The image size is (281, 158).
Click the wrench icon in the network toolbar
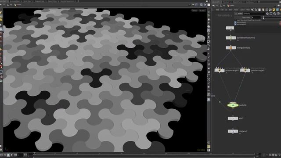coord(252,10)
